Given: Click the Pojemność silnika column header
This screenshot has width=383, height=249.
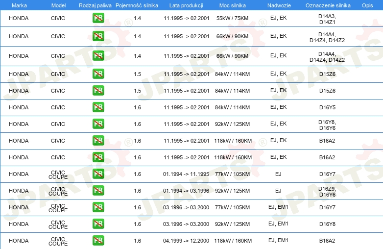Looking at the screenshot, I should coord(137,5).
